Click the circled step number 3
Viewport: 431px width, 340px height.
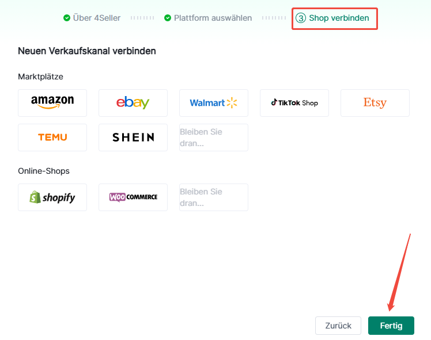[301, 18]
